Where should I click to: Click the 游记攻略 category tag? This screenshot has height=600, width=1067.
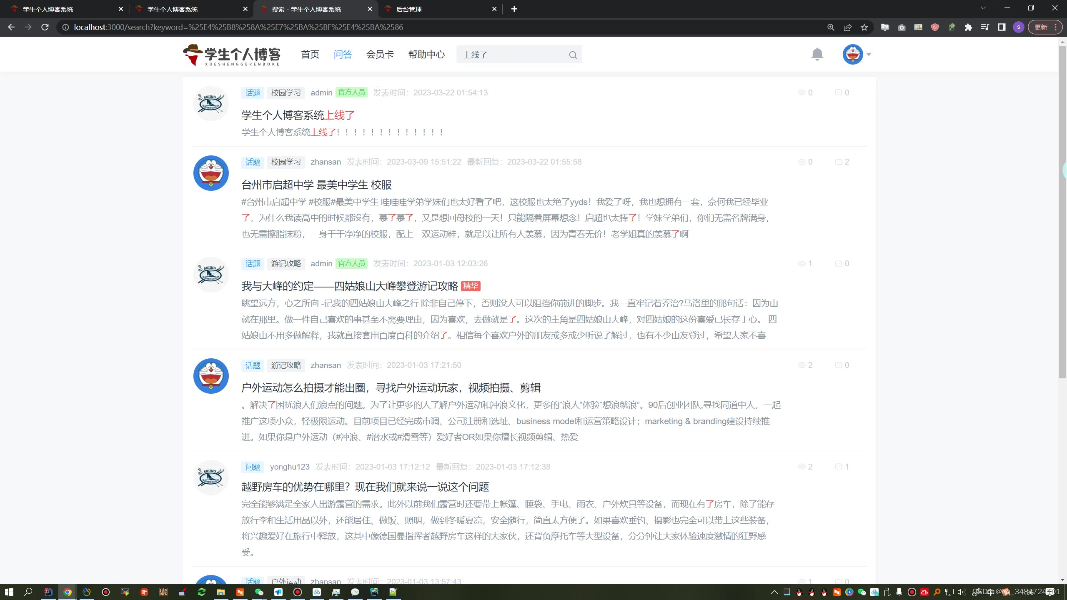pyautogui.click(x=286, y=264)
